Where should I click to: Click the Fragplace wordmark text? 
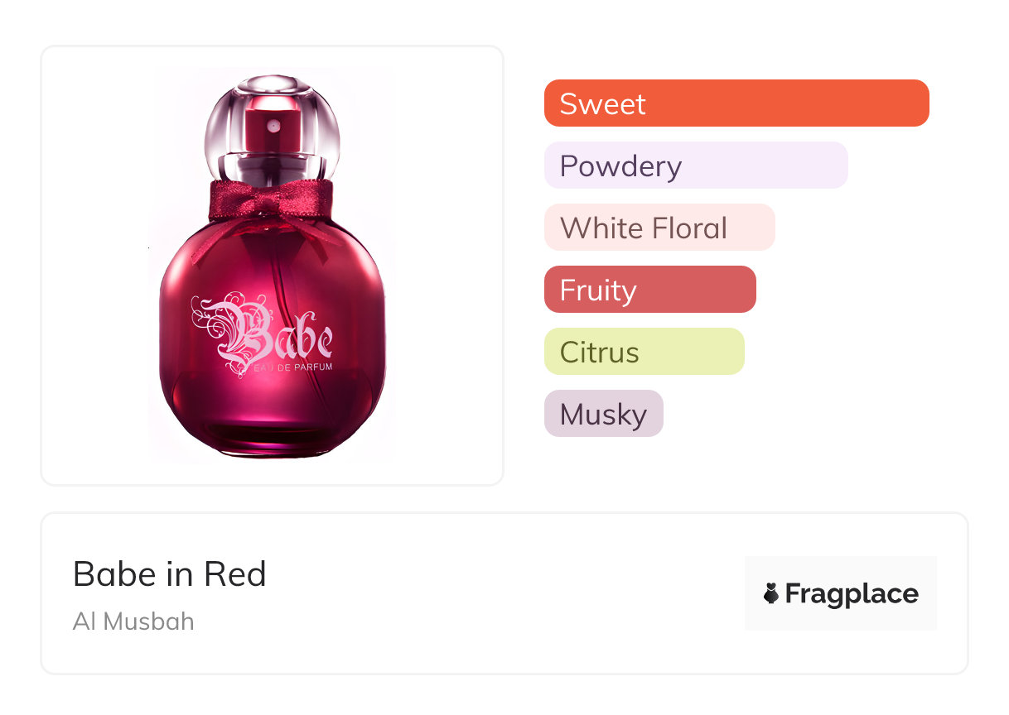pos(852,593)
